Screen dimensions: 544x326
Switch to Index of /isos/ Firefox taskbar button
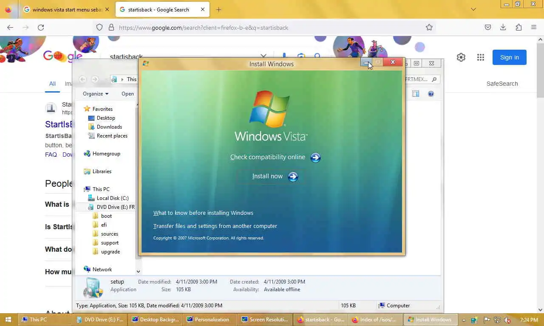tap(374, 320)
